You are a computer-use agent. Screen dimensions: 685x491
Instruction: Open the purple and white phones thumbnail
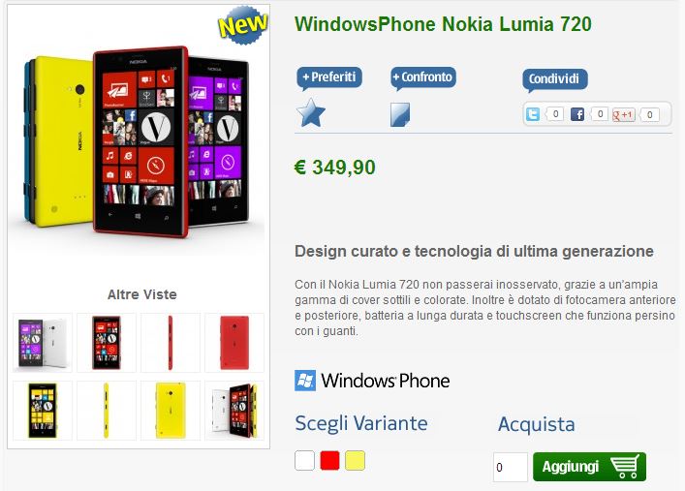point(43,343)
